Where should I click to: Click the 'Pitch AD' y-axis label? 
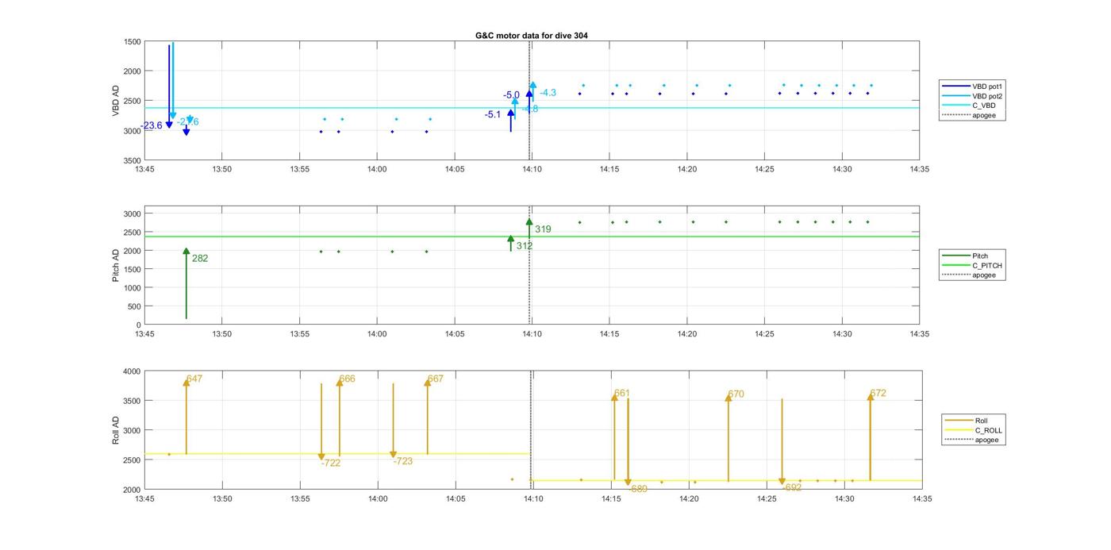click(116, 265)
